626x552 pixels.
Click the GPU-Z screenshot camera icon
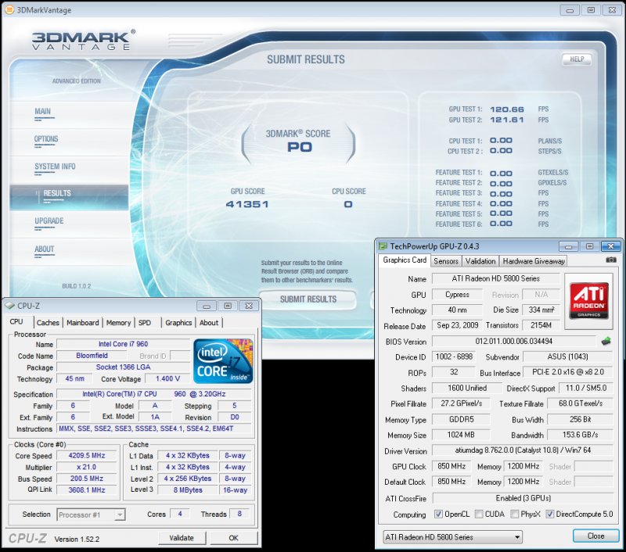tap(611, 260)
